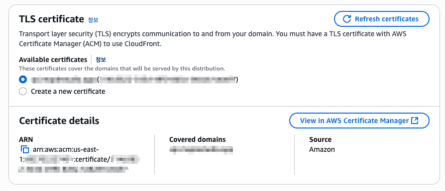Click the Source value Amazon
The image size is (445, 191).
click(x=322, y=149)
